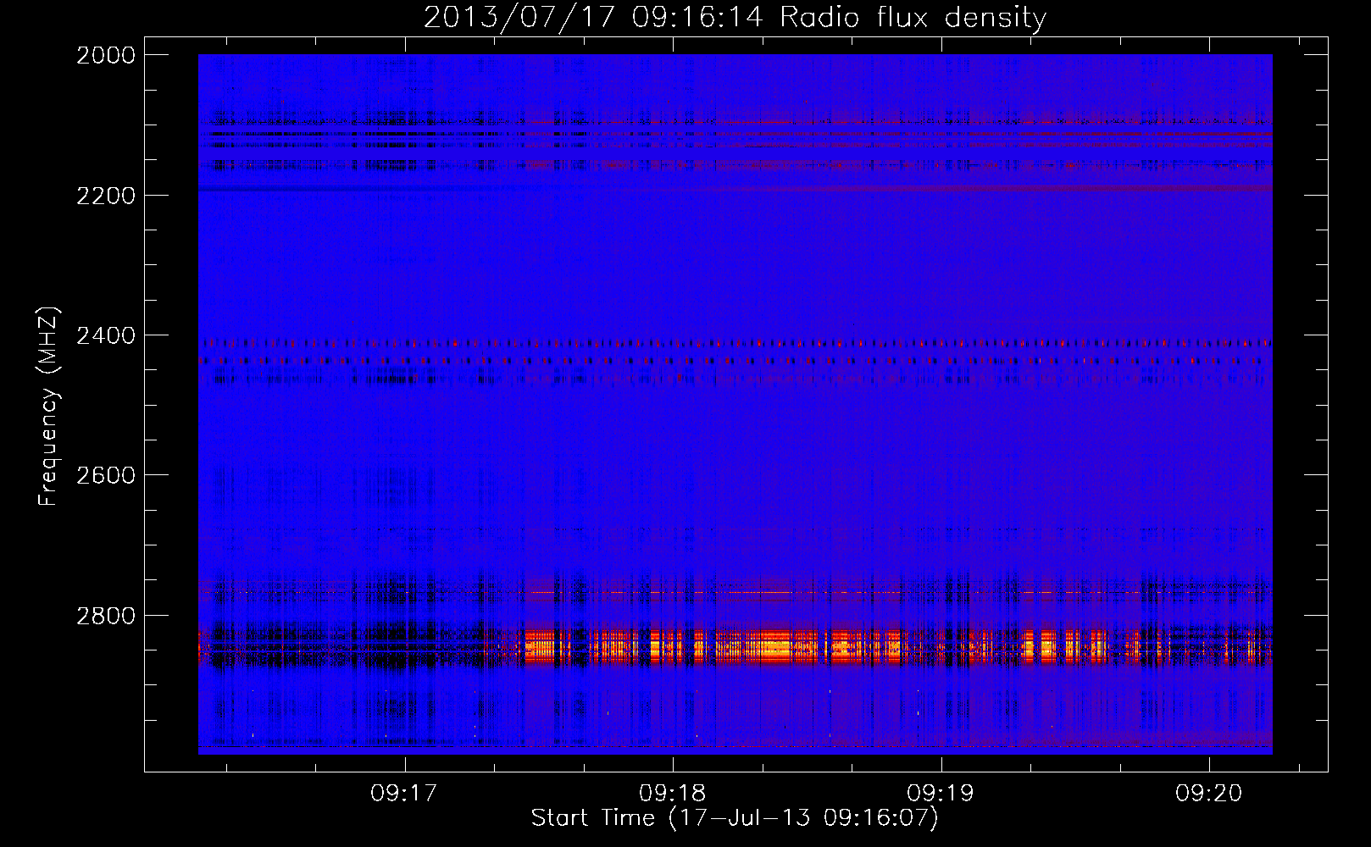The width and height of the screenshot is (1371, 847).
Task: Select the 2400 frequency axis label
Action: (x=106, y=336)
